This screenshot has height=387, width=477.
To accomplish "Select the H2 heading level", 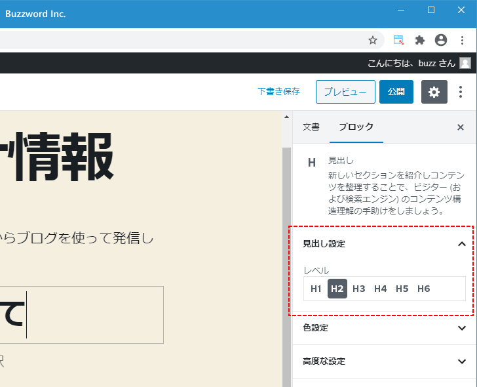I will pyautogui.click(x=337, y=289).
